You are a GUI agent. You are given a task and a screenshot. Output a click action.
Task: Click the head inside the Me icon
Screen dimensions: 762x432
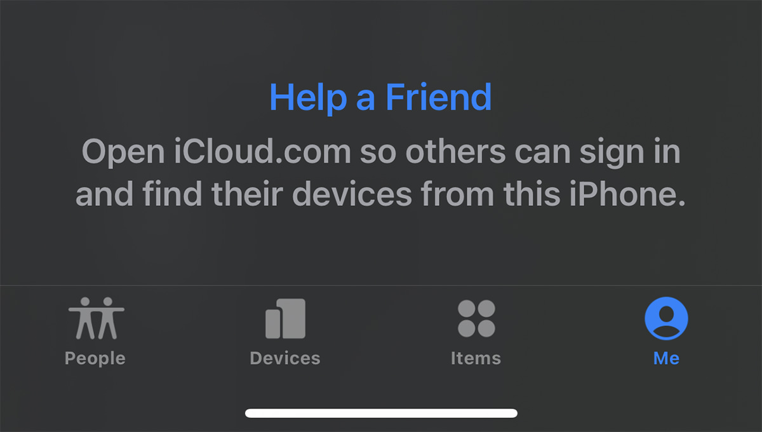point(666,313)
